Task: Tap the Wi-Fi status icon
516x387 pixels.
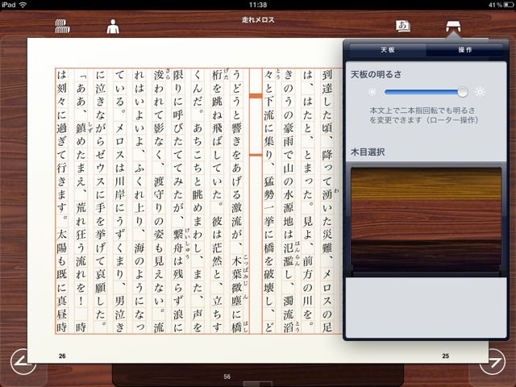Action: [23, 5]
